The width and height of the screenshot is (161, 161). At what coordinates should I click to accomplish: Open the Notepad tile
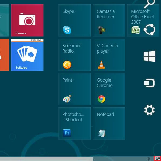[x=109, y=123]
